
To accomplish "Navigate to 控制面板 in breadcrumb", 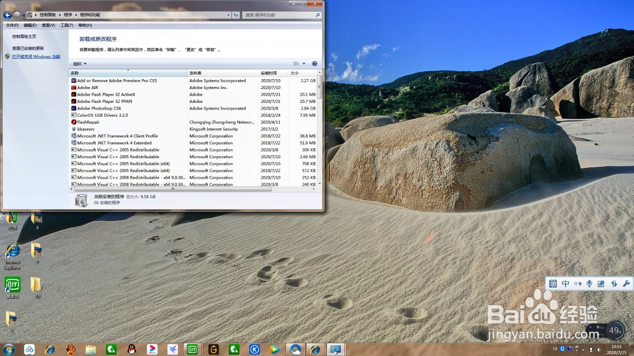I will tap(48, 15).
